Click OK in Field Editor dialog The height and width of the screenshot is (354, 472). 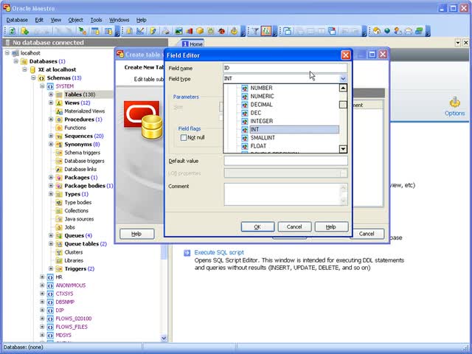pyautogui.click(x=257, y=227)
